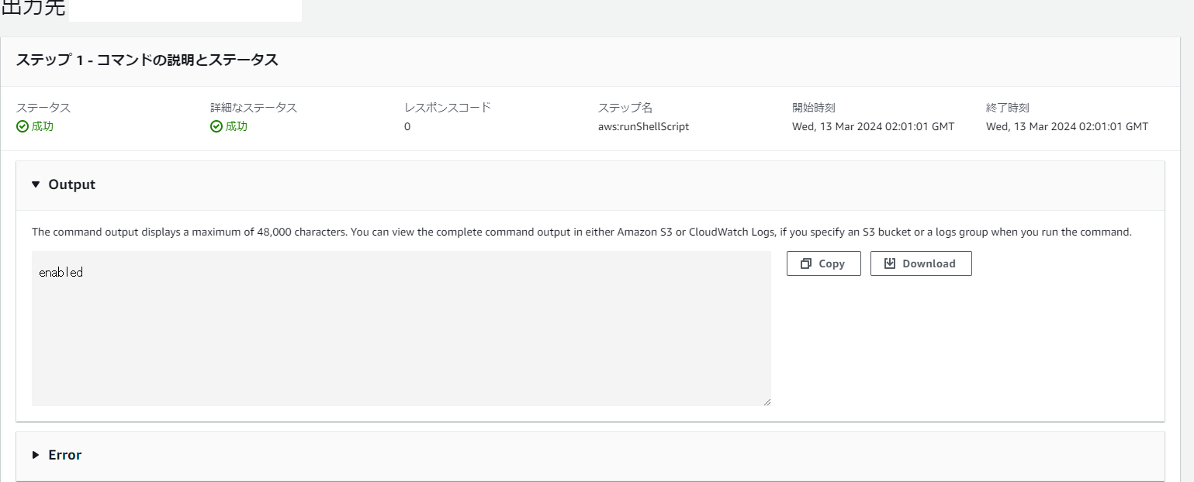This screenshot has height=482, width=1194.
Task: Click the 終了時刻 timestamp value
Action: coord(1067,126)
